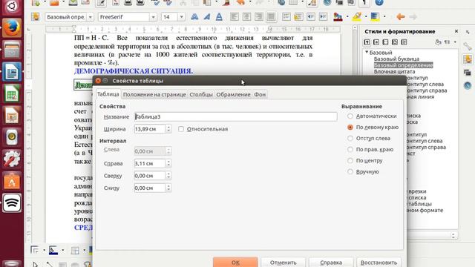Activate Fill Format Mode in styles panel

tap(438, 42)
